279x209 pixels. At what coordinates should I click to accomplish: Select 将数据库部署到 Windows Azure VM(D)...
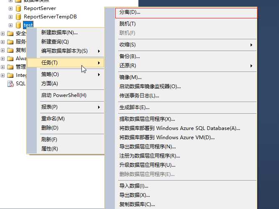coord(181,138)
